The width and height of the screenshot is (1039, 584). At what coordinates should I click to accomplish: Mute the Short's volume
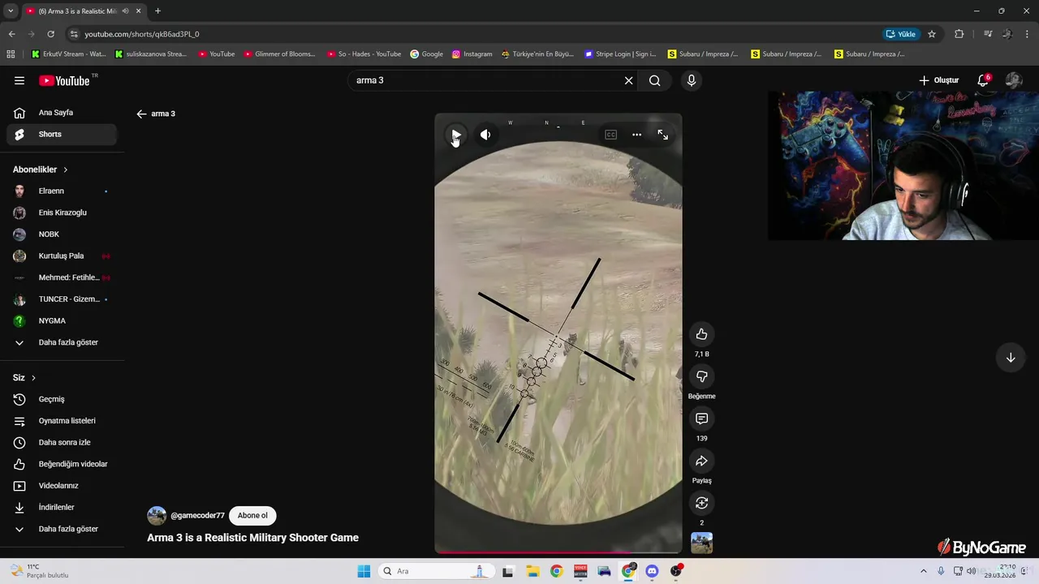485,135
